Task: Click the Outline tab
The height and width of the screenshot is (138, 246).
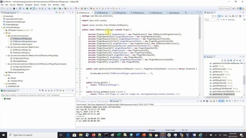Action: (x=209, y=57)
